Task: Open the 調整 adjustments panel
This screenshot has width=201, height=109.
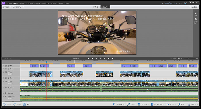Action: point(196,13)
